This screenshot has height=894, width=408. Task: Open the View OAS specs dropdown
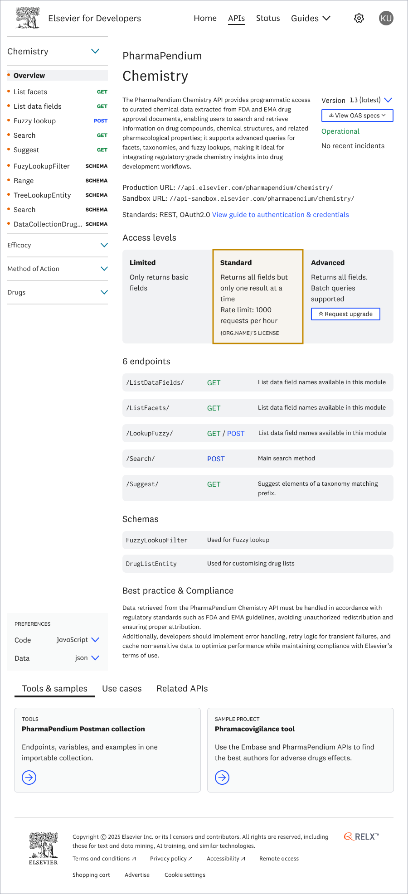click(x=357, y=116)
